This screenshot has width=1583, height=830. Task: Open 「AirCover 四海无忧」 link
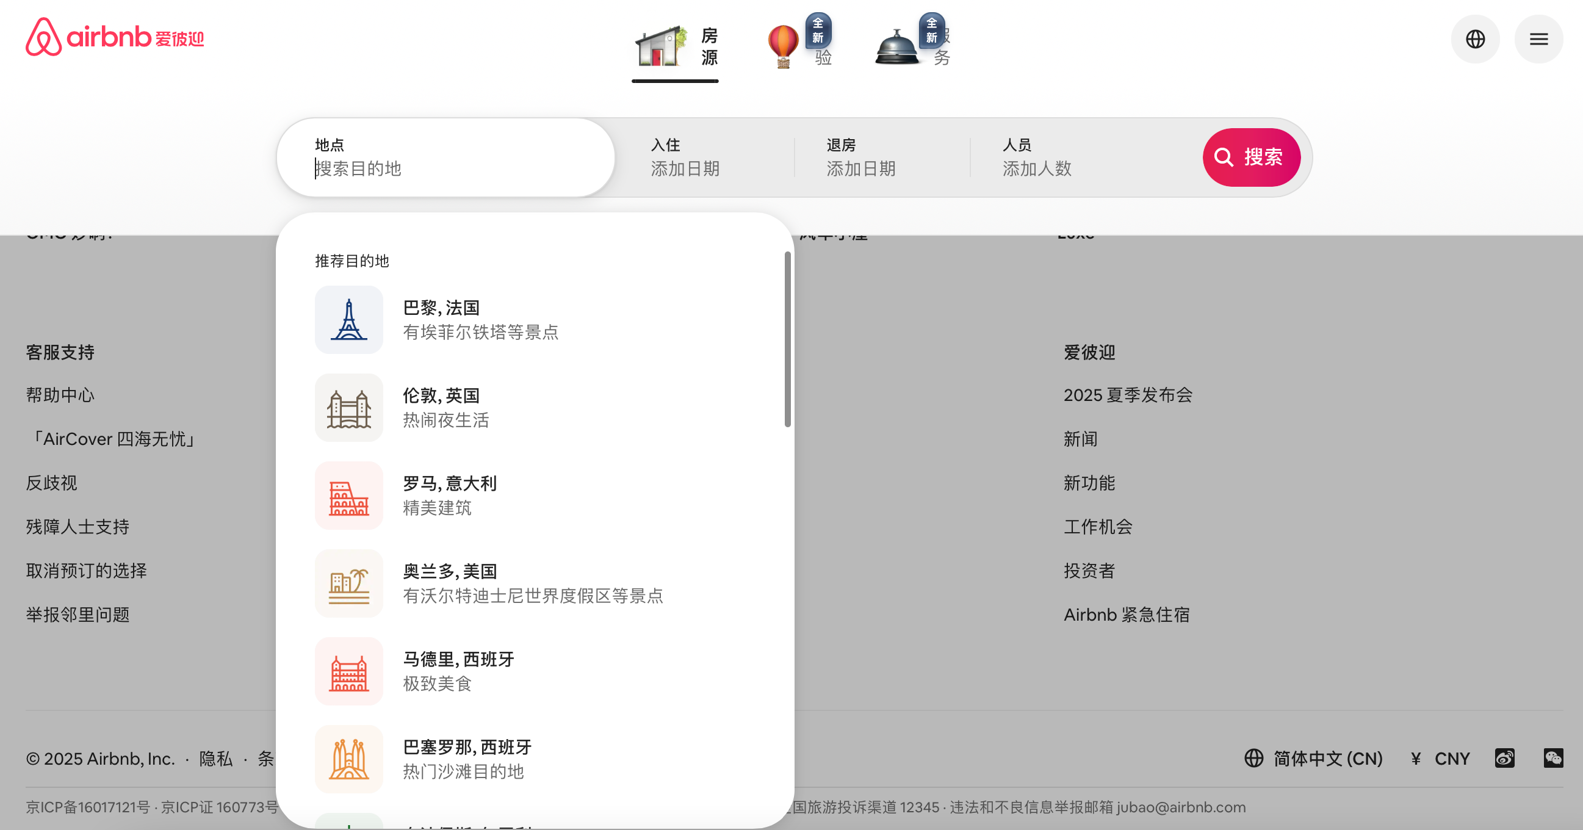click(111, 439)
